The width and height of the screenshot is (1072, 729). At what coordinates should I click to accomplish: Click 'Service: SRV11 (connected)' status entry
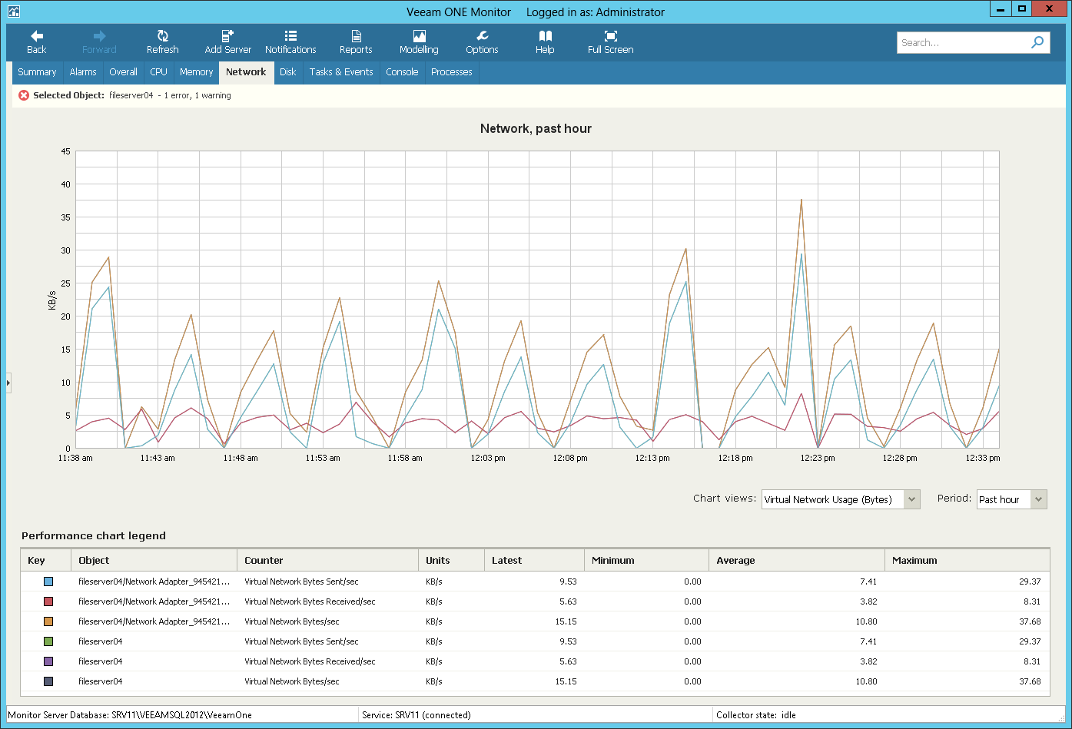click(417, 714)
